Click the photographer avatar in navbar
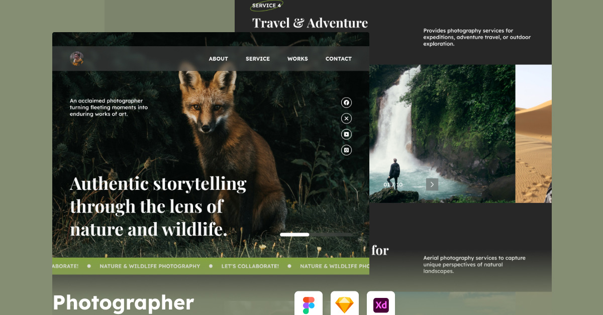 tap(77, 59)
